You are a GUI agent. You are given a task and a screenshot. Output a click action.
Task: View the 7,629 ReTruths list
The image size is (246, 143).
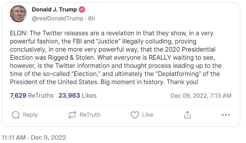click(32, 95)
